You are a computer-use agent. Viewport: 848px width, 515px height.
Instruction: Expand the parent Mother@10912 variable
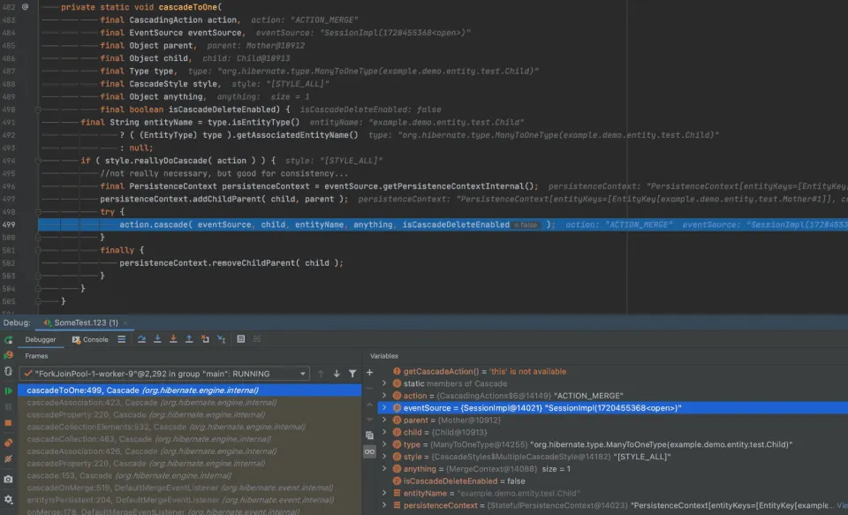(384, 420)
